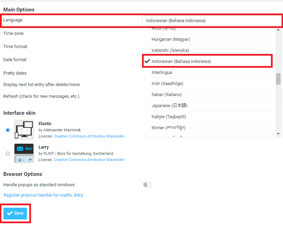Select Italian (Italiano) language option
The image size is (283, 245).
[x=166, y=94]
